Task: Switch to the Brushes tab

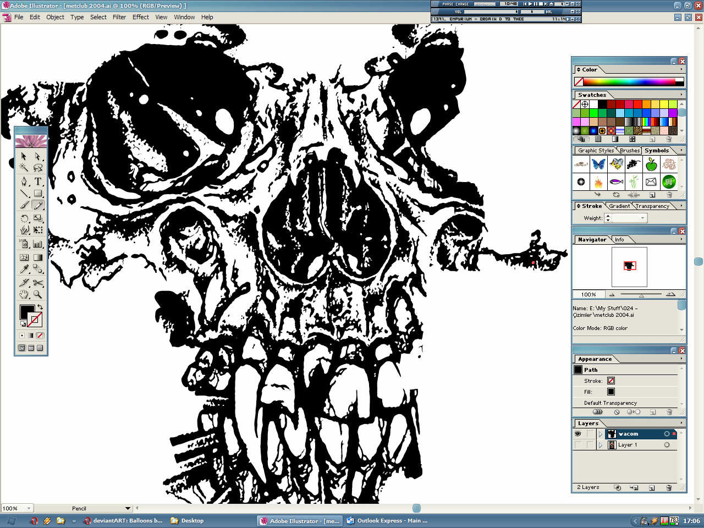Action: 630,151
